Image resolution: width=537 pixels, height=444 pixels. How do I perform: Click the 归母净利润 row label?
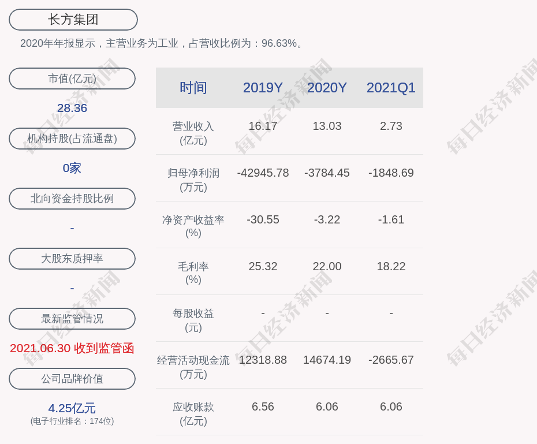coord(193,178)
